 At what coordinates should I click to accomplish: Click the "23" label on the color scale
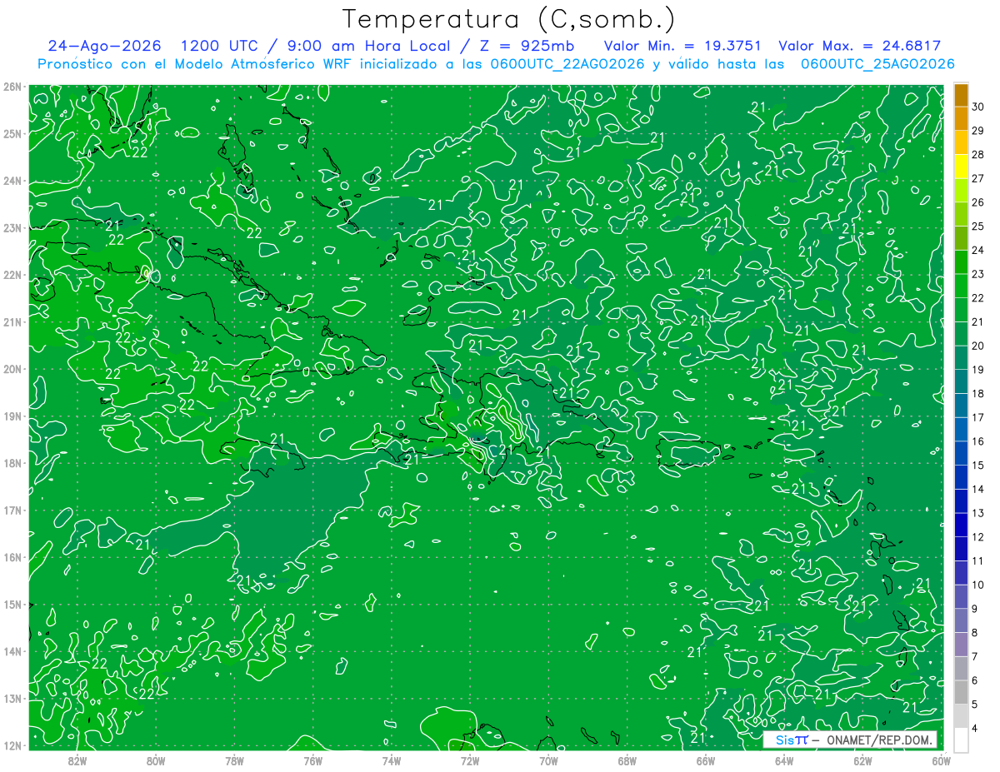click(x=977, y=274)
